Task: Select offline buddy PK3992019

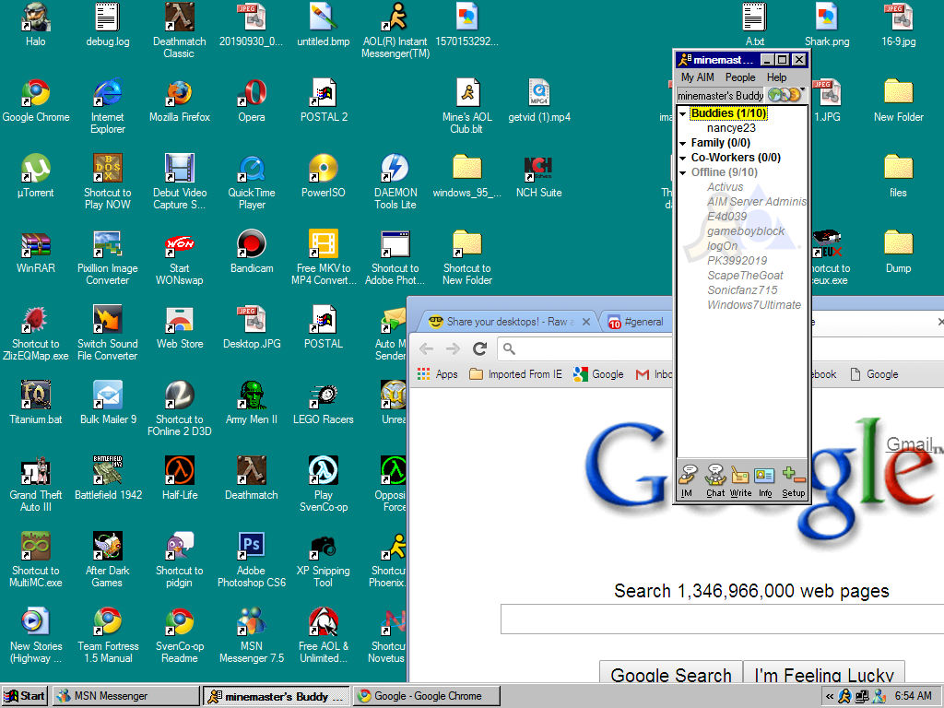Action: 737,261
